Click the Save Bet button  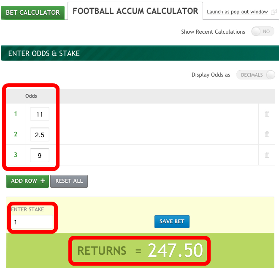[x=172, y=221]
